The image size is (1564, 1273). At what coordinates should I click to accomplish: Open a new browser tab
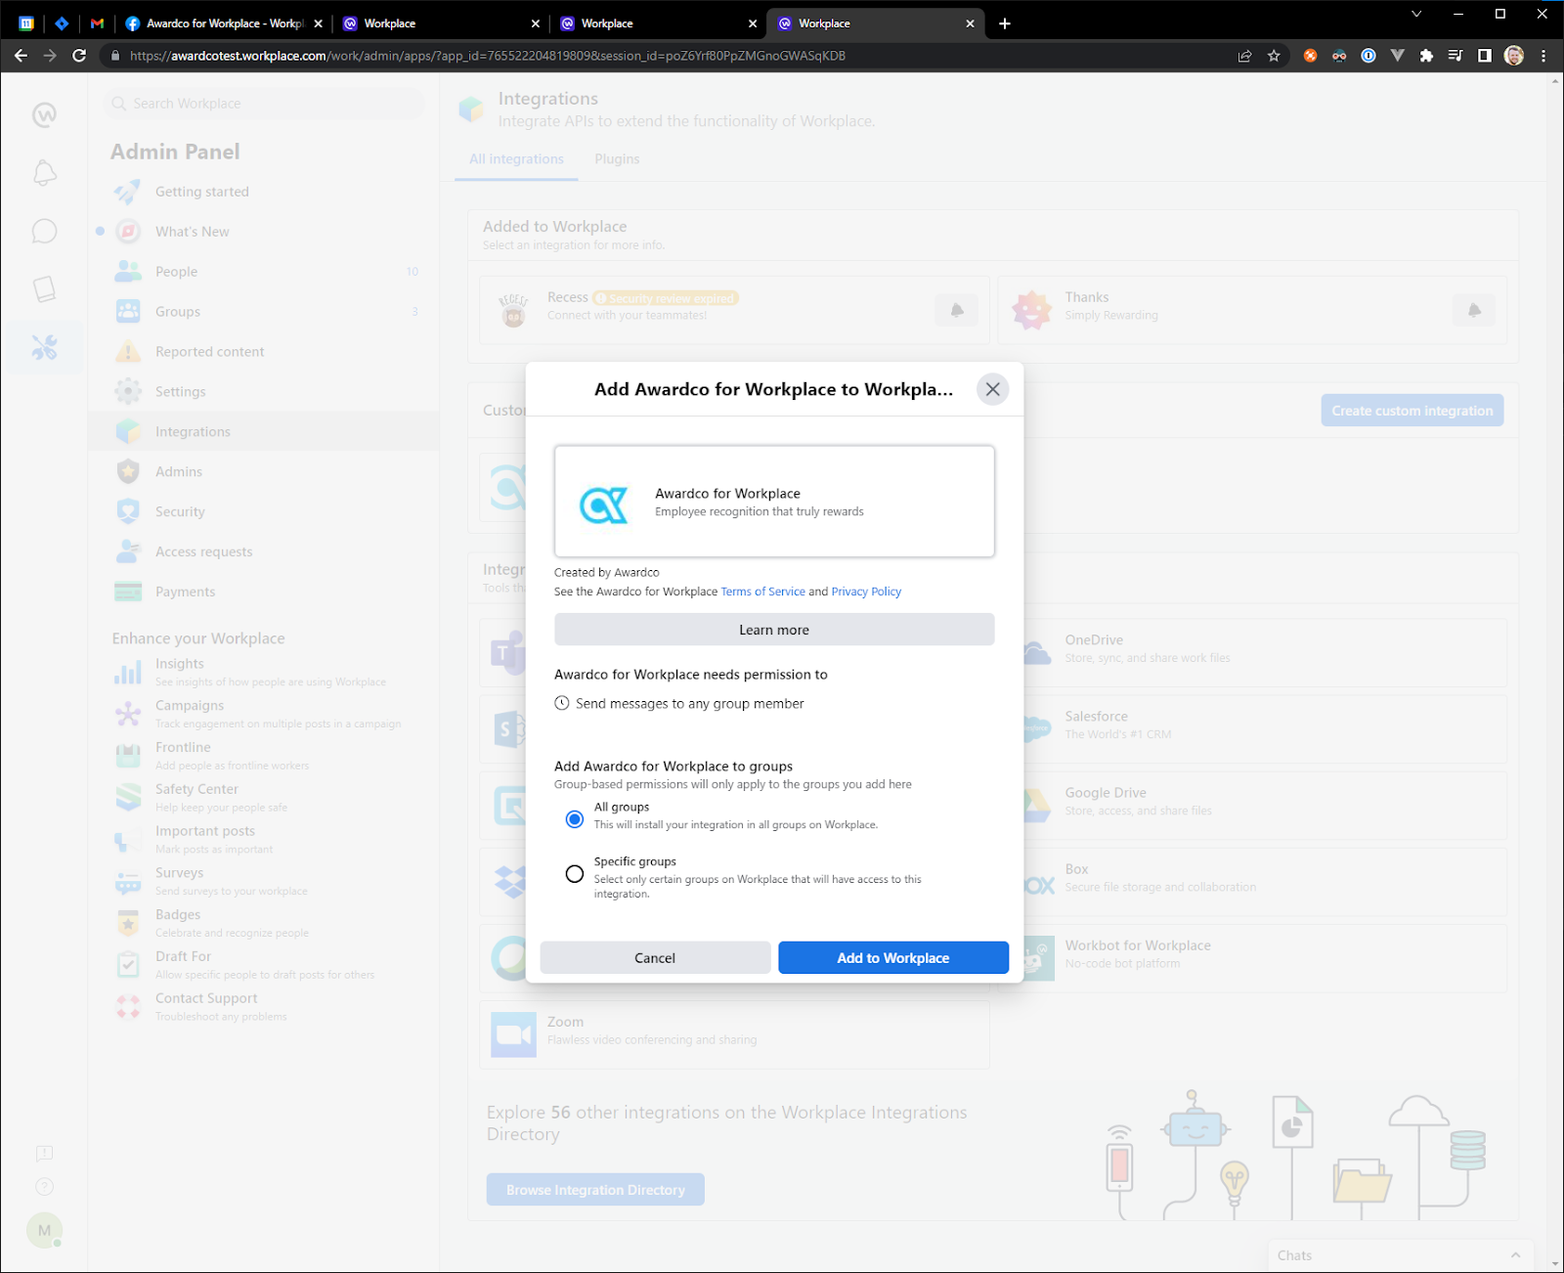click(1005, 23)
